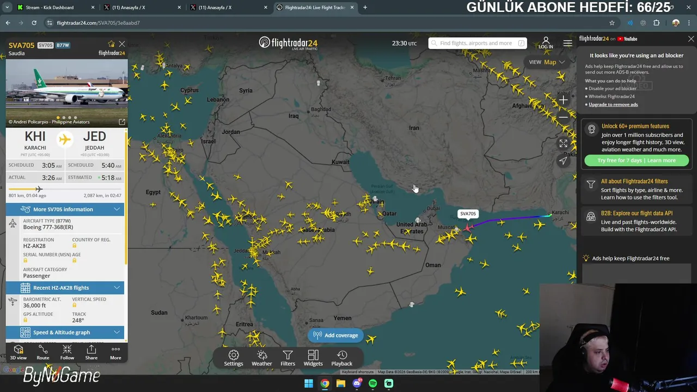Follow the SVA705 aircraft

click(67, 352)
